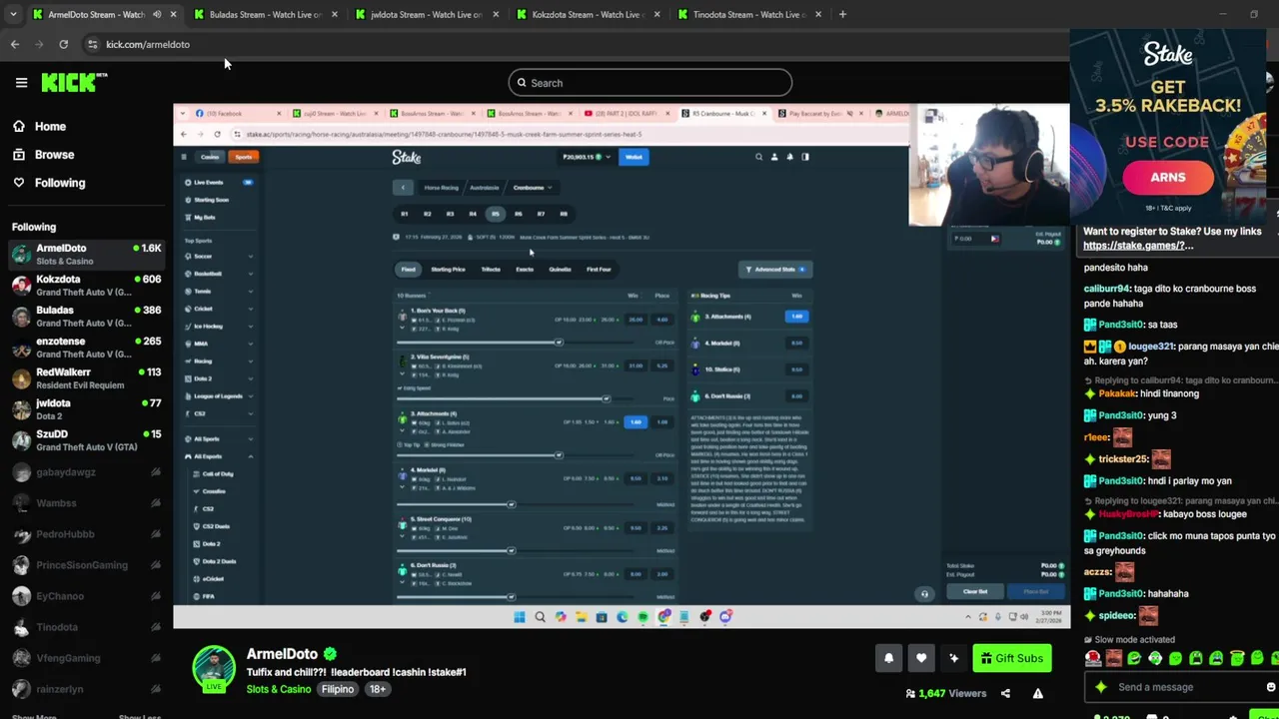Switch to the Buladas Stream tab
This screenshot has width=1279, height=719.
tap(265, 14)
